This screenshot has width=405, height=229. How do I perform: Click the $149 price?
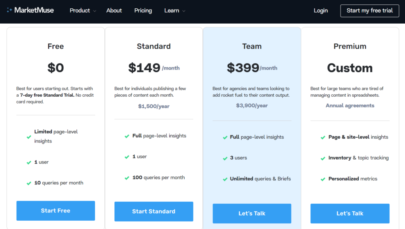tap(144, 68)
